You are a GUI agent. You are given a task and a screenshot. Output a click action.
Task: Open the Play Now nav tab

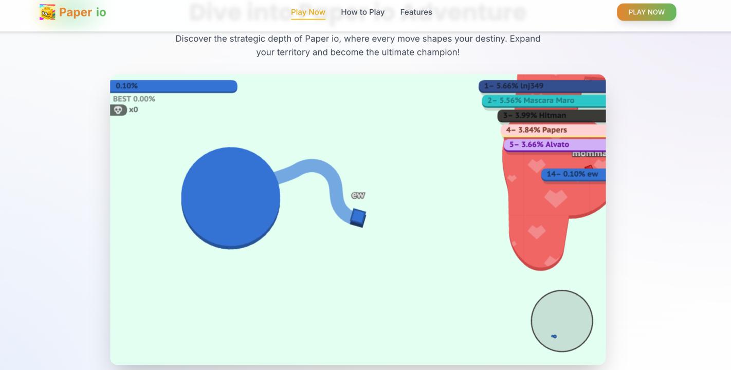[308, 12]
